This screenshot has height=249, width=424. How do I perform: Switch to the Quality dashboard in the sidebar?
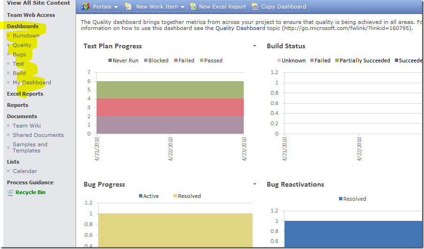[x=22, y=45]
